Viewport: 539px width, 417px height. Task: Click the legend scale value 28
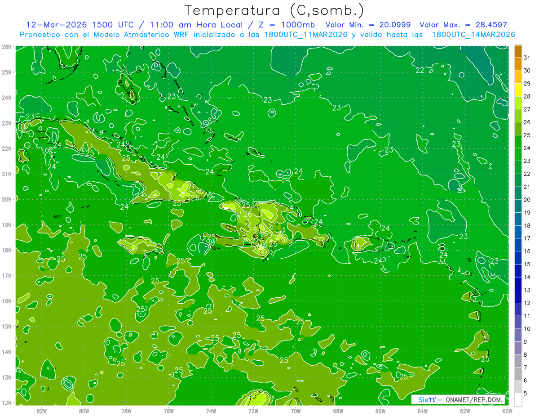point(527,96)
